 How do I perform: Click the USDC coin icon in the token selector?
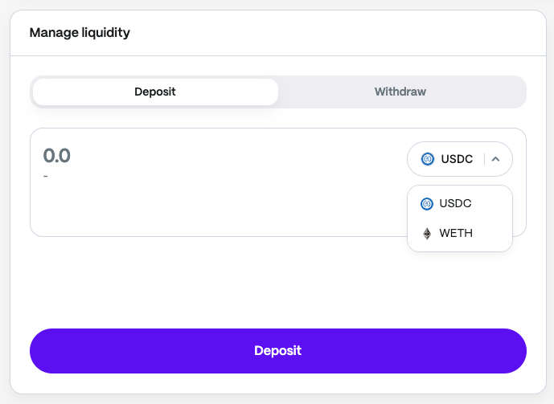pos(427,159)
